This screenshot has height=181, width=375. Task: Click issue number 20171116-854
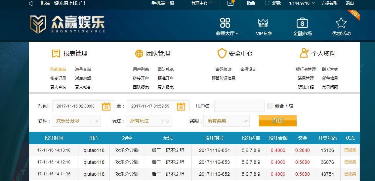(x=214, y=150)
